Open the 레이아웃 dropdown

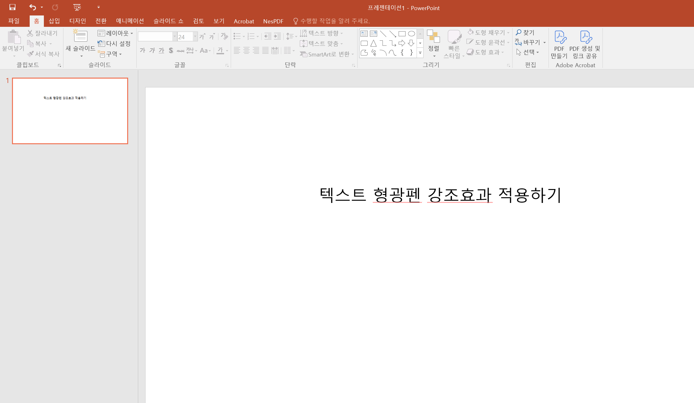click(115, 33)
